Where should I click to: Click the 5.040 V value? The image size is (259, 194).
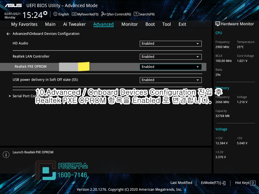[x=242, y=143]
